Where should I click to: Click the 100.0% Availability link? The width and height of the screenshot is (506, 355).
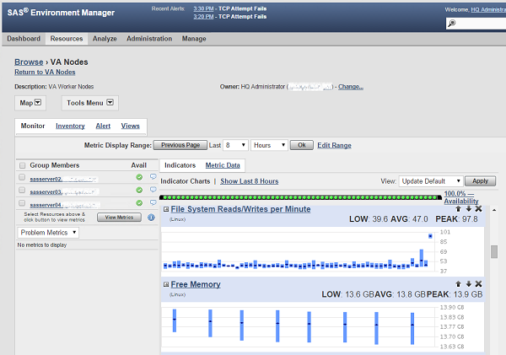461,197
